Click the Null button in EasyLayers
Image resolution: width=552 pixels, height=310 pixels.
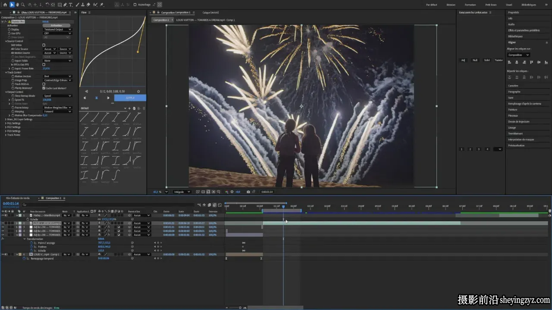click(x=475, y=60)
